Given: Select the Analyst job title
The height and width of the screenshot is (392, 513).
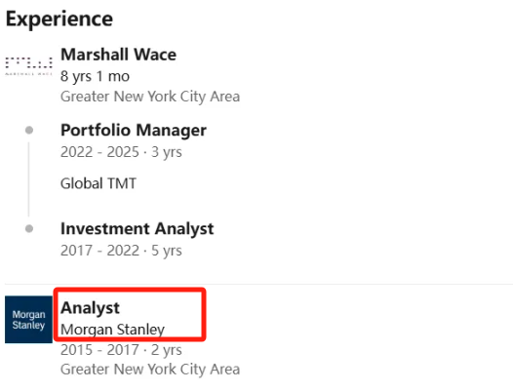Looking at the screenshot, I should 91,307.
